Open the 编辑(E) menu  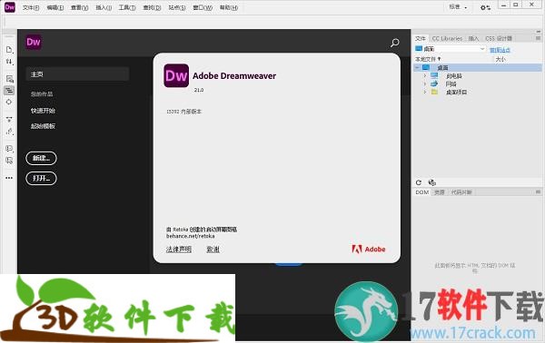(55, 7)
